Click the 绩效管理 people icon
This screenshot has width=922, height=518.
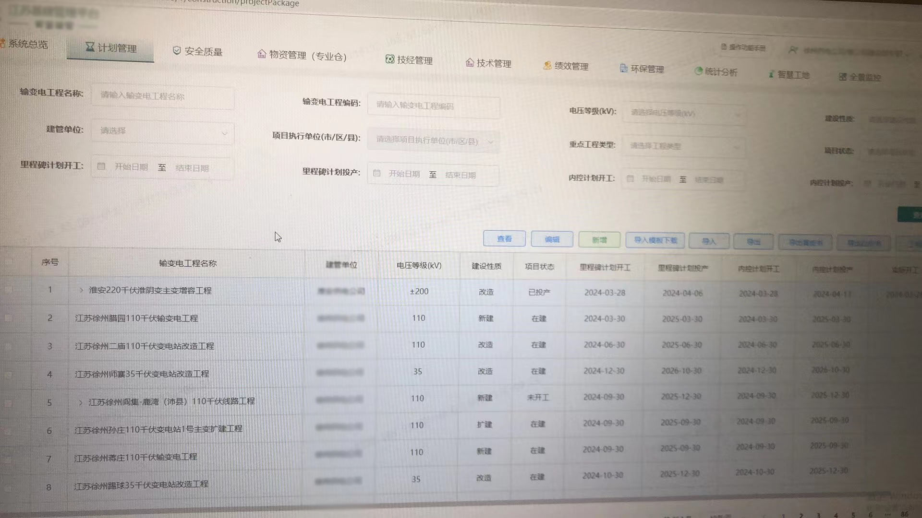point(547,65)
